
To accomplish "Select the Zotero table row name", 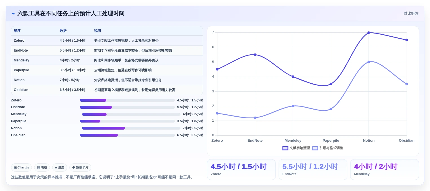I will pos(19,41).
